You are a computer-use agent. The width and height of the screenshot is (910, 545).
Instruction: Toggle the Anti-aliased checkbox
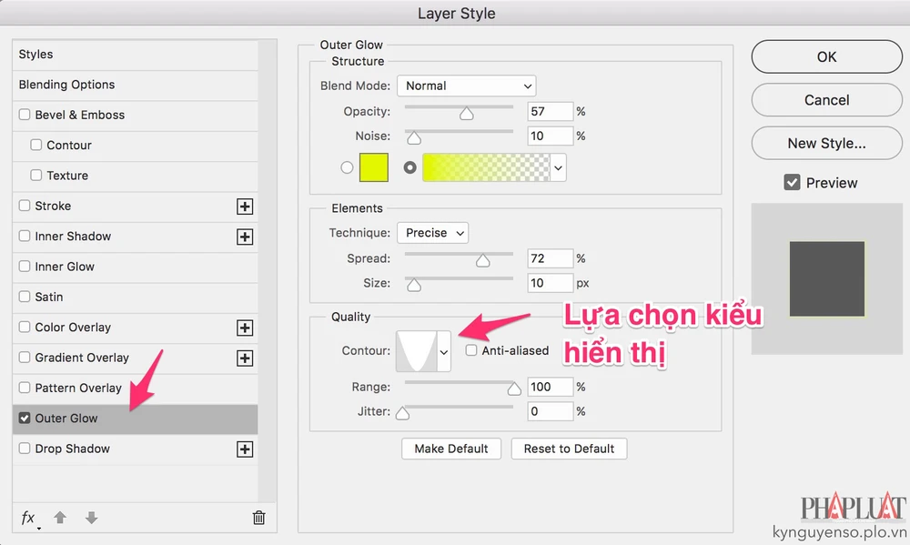point(471,350)
